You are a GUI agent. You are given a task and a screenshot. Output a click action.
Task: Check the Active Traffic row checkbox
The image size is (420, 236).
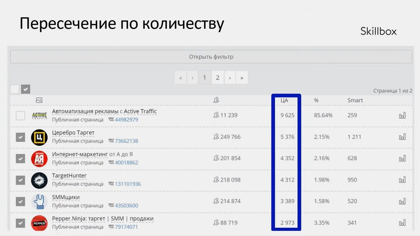coord(20,116)
